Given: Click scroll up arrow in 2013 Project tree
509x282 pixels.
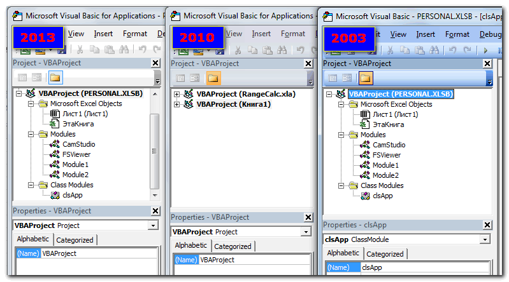Looking at the screenshot, I should 155,94.
